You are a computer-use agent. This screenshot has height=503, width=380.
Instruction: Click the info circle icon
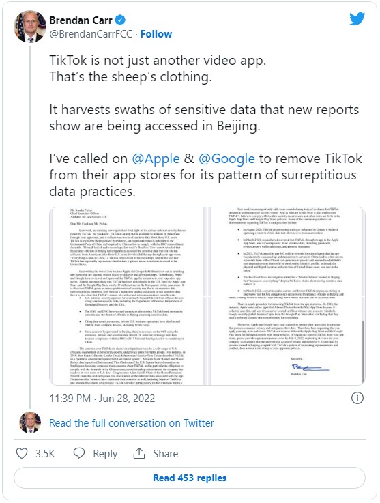pyautogui.click(x=357, y=398)
